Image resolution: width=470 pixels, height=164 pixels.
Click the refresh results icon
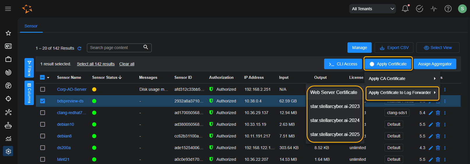click(x=79, y=48)
